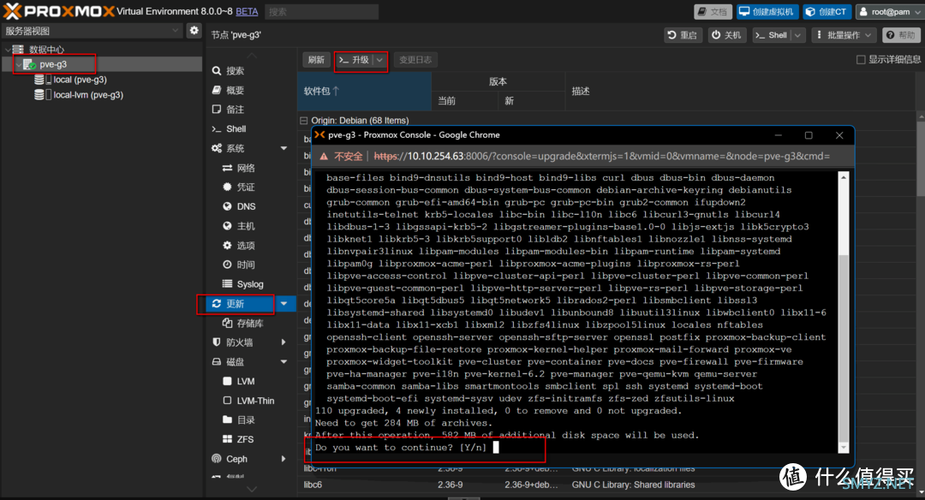Open the BETA version link
925x500 pixels.
point(247,11)
